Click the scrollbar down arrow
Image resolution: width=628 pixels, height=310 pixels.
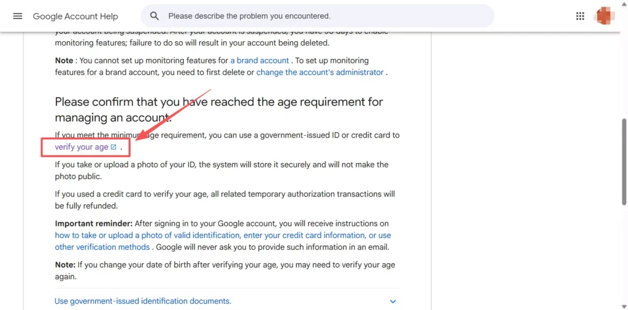[623, 306]
